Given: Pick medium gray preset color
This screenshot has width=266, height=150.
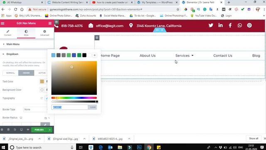Looking at the screenshot, I should (64, 55).
